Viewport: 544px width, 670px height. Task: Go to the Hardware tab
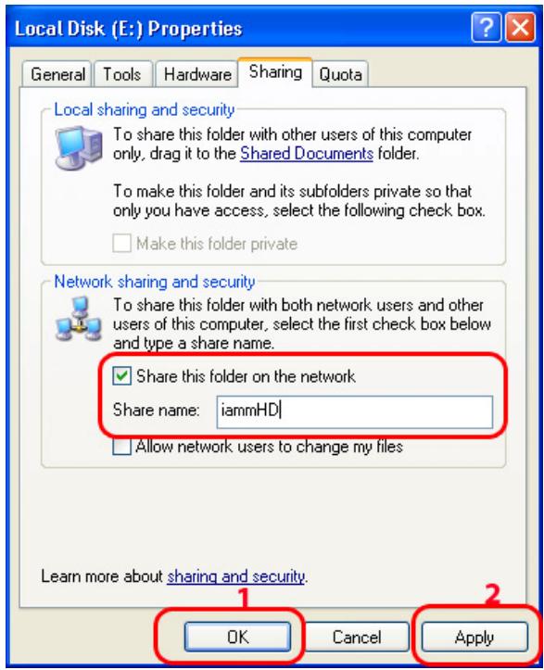point(197,74)
